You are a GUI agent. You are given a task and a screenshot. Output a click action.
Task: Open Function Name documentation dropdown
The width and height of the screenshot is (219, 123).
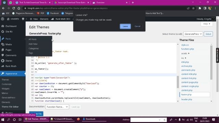pos(57,107)
